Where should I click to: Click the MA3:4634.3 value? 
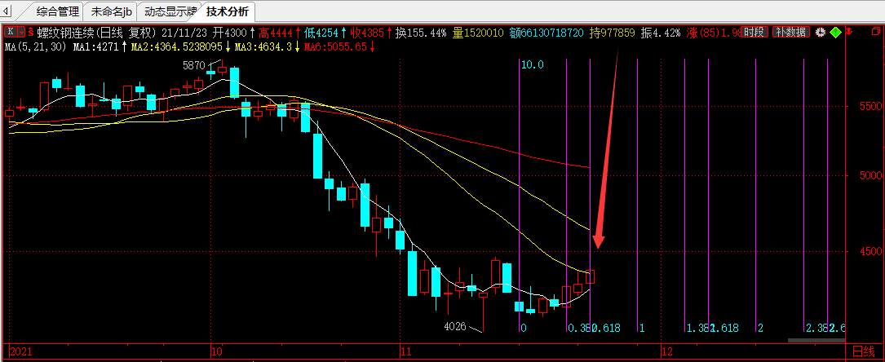click(x=263, y=46)
